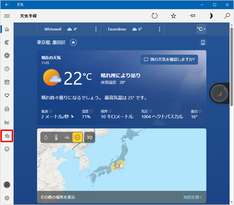
Task: Click the 別の天気を確認しますか? feedback button
Action: [169, 60]
